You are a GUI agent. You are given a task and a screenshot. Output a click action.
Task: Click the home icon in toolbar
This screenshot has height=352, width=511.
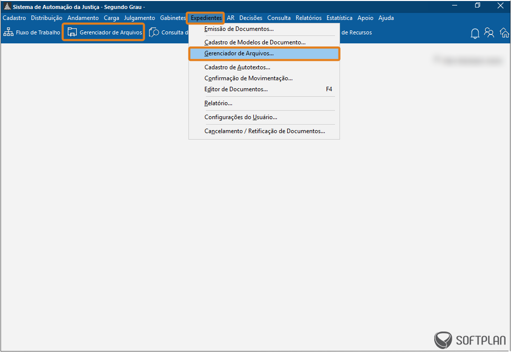[x=505, y=32]
